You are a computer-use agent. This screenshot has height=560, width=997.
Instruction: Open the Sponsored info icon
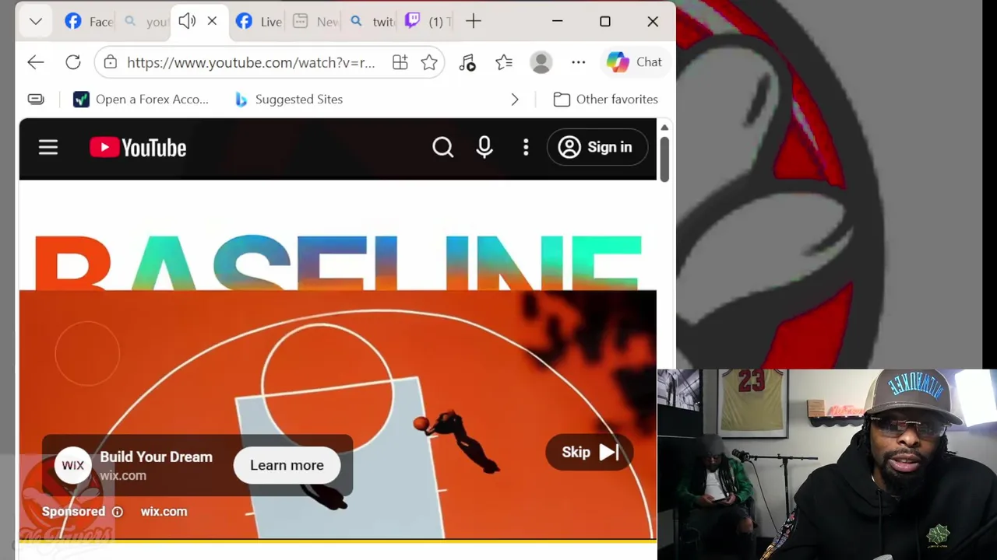pos(118,512)
